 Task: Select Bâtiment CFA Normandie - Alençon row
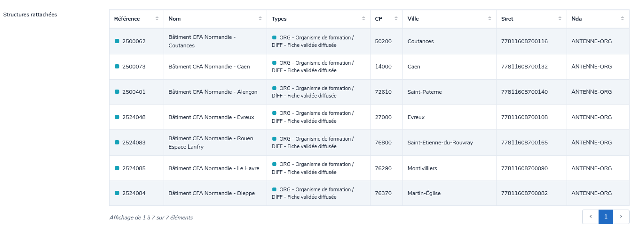point(213,92)
